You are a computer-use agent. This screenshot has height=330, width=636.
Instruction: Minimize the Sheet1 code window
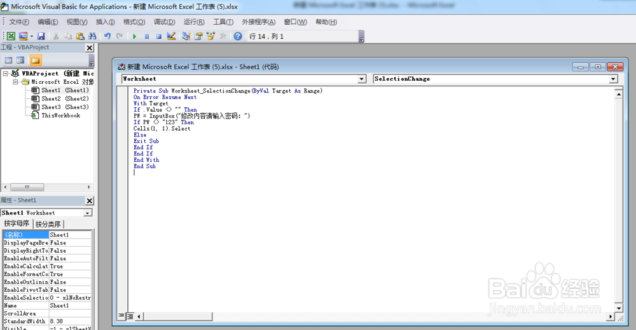click(x=581, y=67)
